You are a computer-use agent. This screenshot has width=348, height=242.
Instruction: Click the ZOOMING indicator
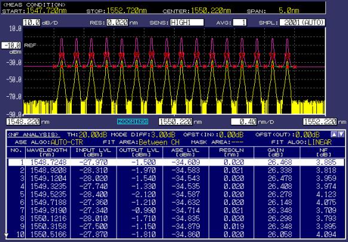pos(133,121)
